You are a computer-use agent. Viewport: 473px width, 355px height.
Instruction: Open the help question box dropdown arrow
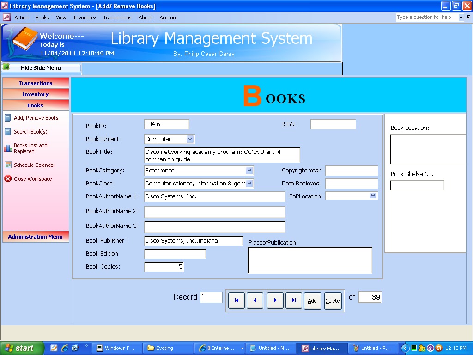tap(461, 18)
